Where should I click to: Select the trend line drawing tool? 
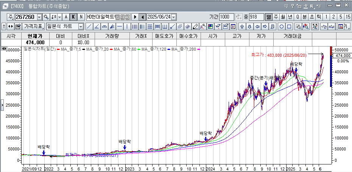(x=89, y=26)
